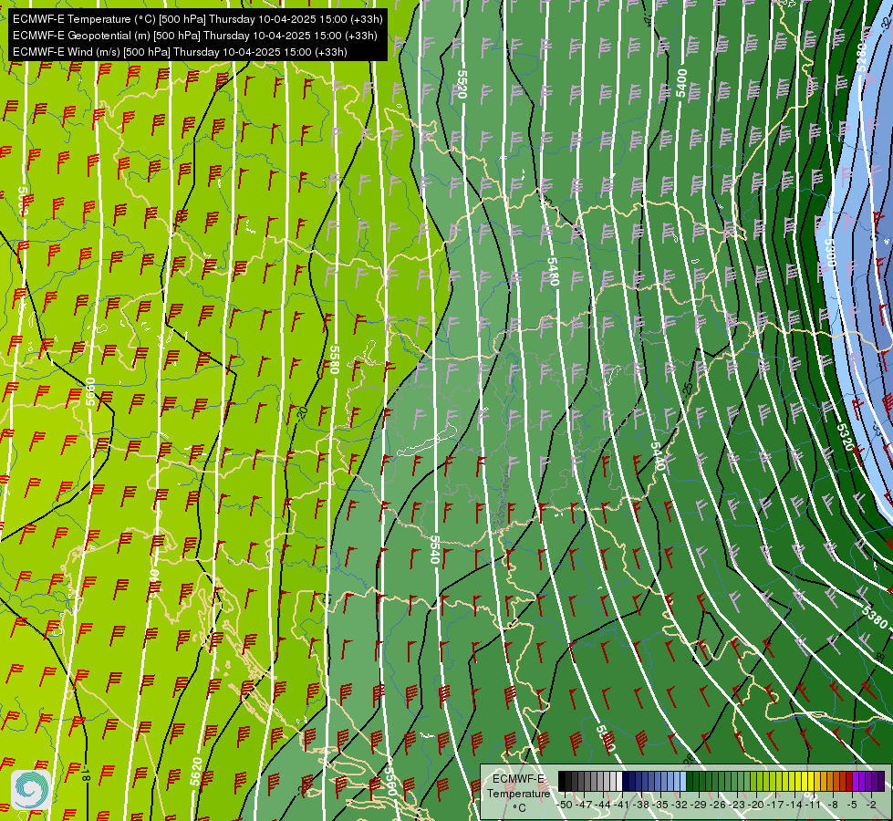Click the 5580 geopotential contour label

[x=335, y=360]
